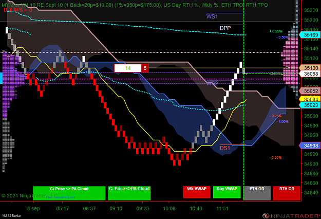Click the 34900 price axis label
The width and height of the screenshot is (321, 219).
point(311,164)
